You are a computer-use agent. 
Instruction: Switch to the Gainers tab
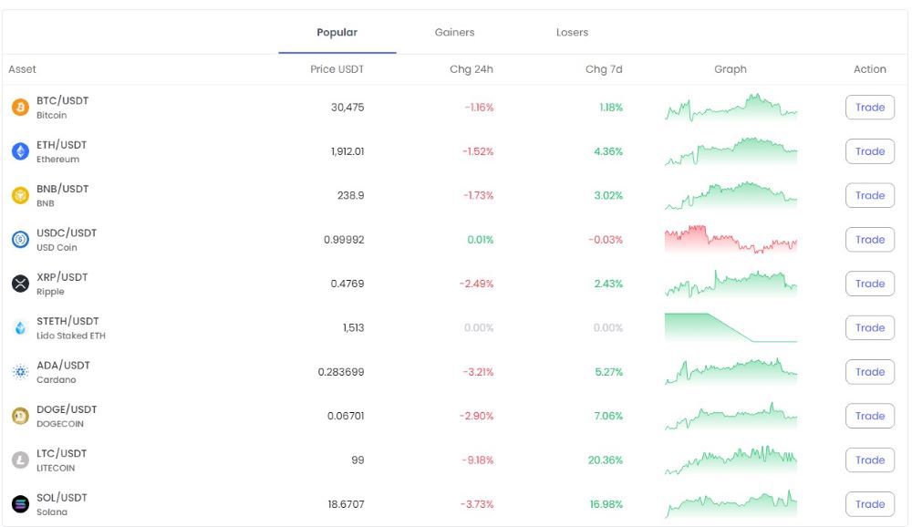(x=454, y=33)
